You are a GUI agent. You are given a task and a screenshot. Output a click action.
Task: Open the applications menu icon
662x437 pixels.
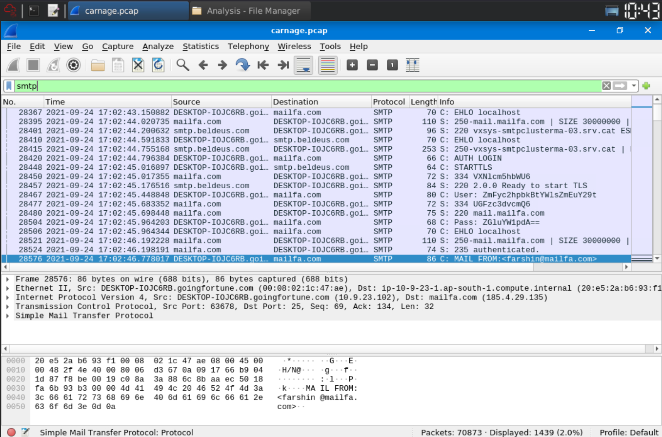(10, 11)
